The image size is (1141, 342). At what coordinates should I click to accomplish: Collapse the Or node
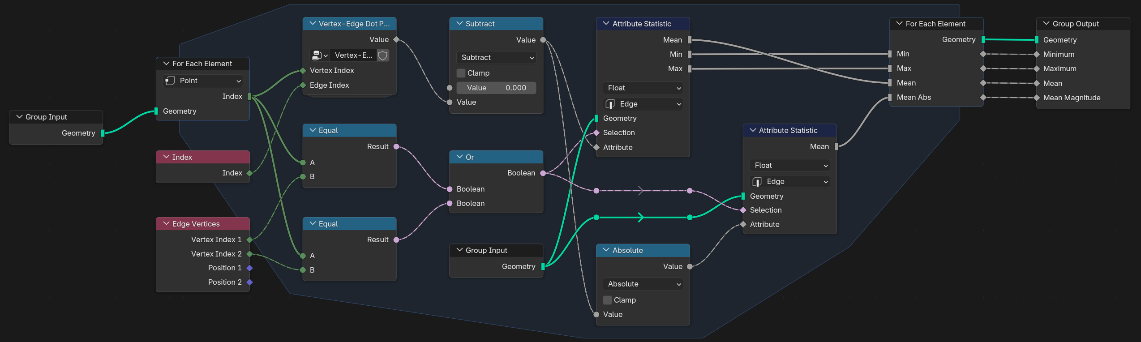[460, 157]
